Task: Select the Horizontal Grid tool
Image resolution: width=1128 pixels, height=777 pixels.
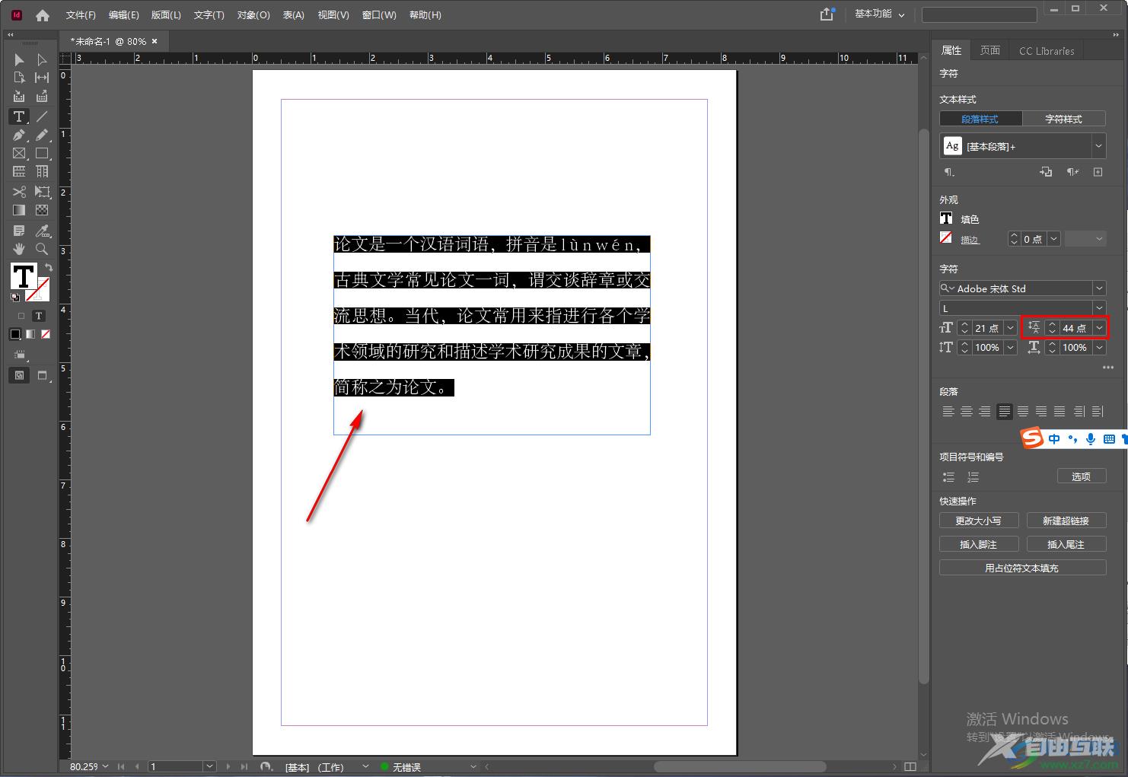Action: pos(19,172)
